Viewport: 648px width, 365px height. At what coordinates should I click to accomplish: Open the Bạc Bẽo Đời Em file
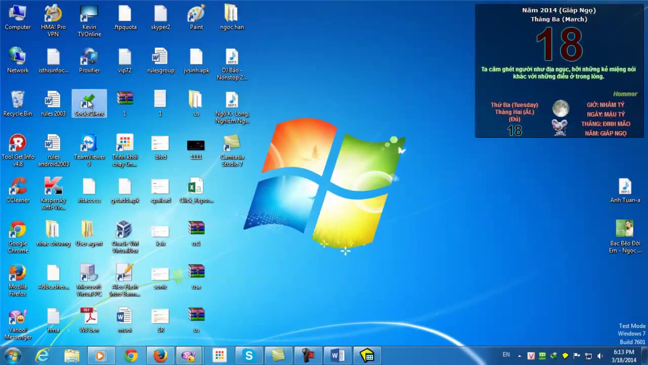(x=625, y=237)
